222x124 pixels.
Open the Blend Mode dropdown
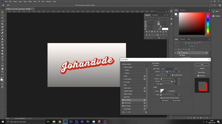point(167,69)
